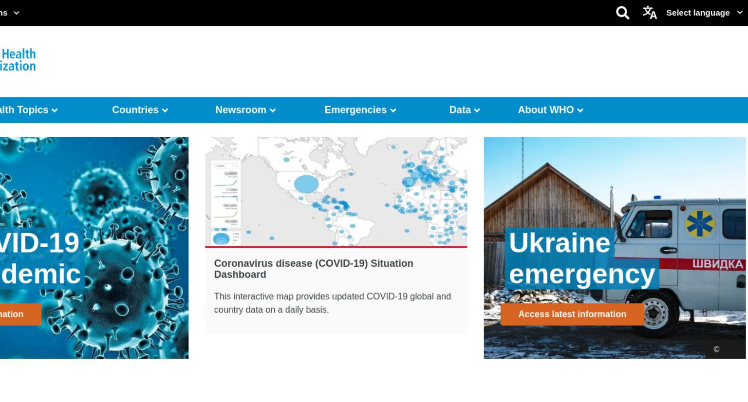
Task: Open the Emergencies menu
Action: click(x=360, y=110)
